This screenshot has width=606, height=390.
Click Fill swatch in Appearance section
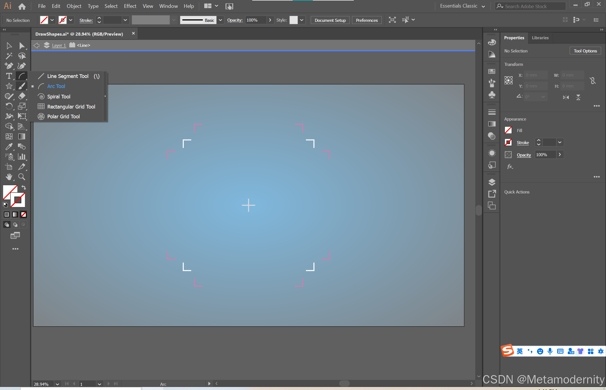(x=508, y=130)
